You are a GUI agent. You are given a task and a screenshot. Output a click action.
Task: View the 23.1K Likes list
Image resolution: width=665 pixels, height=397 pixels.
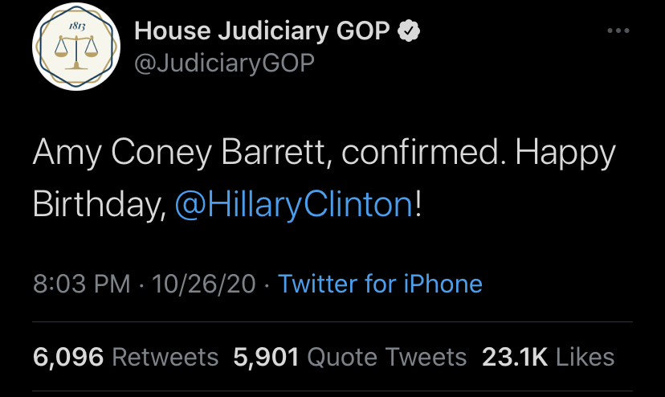pos(548,357)
